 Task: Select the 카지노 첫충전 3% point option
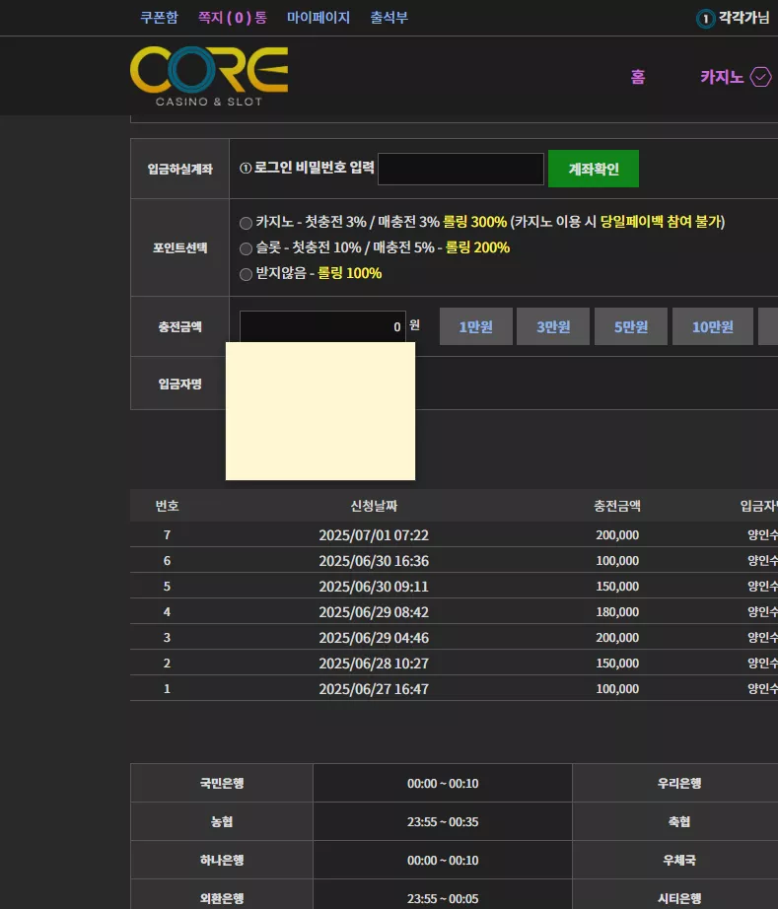(x=246, y=223)
